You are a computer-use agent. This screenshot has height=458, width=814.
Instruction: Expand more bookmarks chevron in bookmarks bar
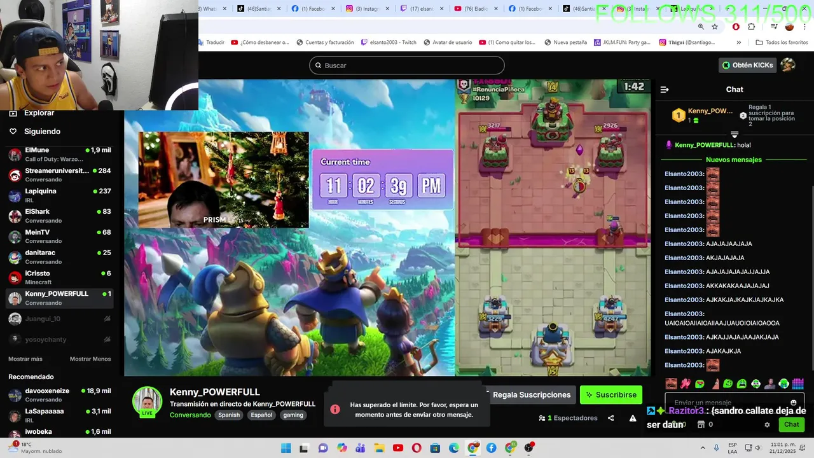[x=738, y=43]
